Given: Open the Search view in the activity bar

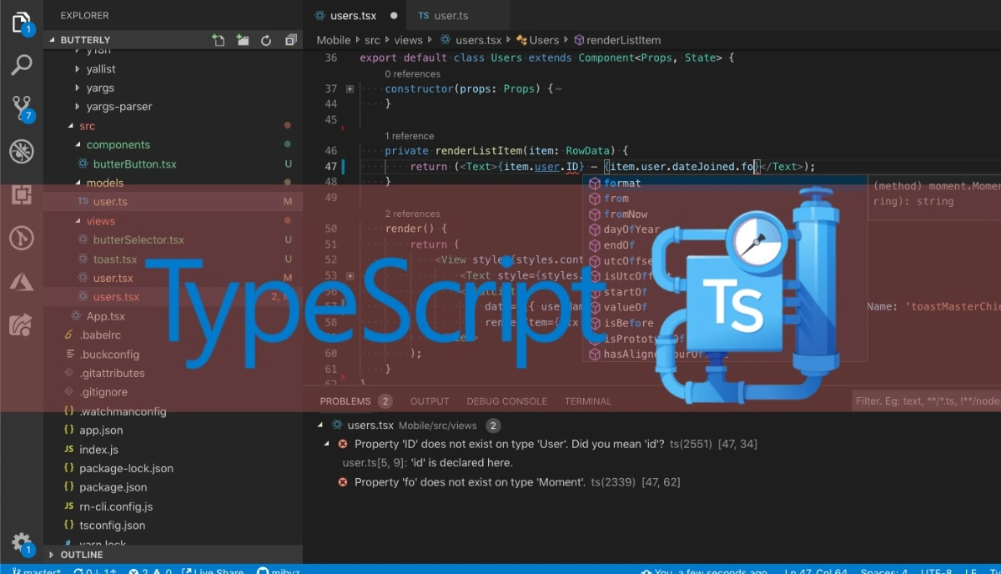Looking at the screenshot, I should [x=22, y=63].
